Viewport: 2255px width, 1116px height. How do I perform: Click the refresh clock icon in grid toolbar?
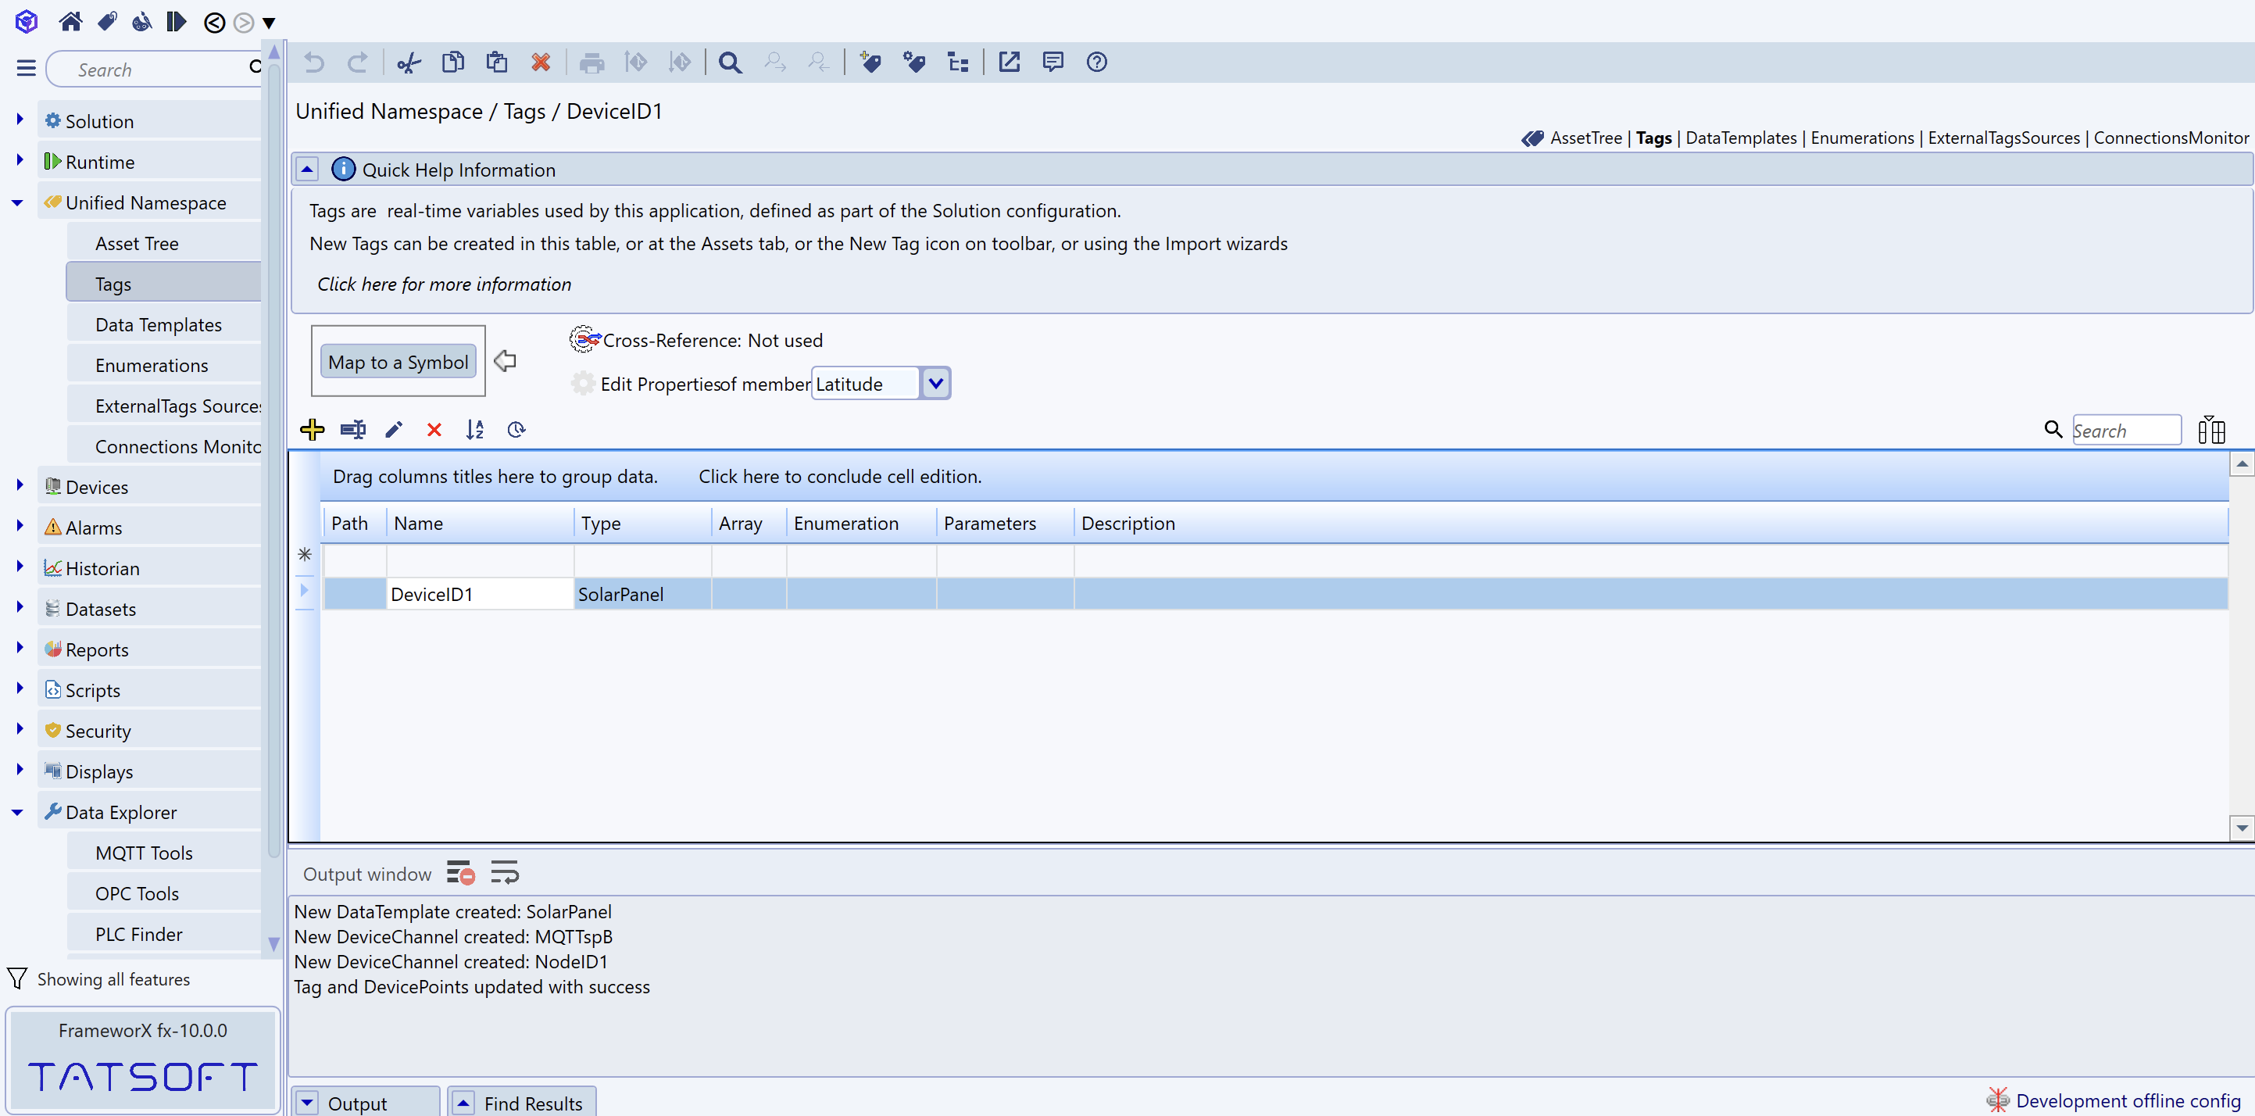[x=516, y=430]
